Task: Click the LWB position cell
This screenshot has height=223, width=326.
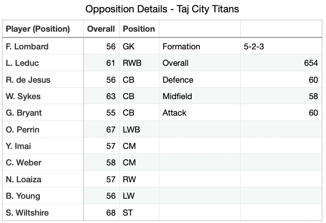Action: pyautogui.click(x=139, y=130)
